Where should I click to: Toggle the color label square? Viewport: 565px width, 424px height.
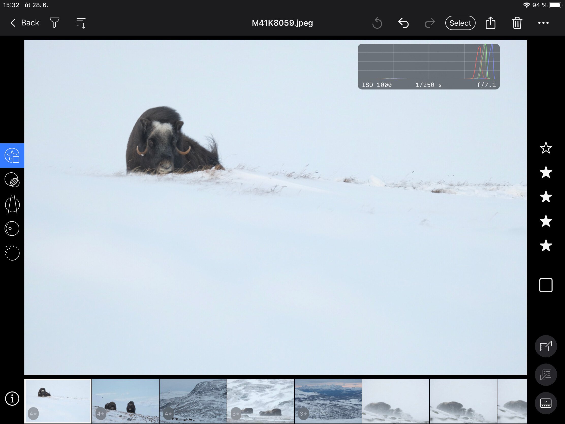(546, 285)
